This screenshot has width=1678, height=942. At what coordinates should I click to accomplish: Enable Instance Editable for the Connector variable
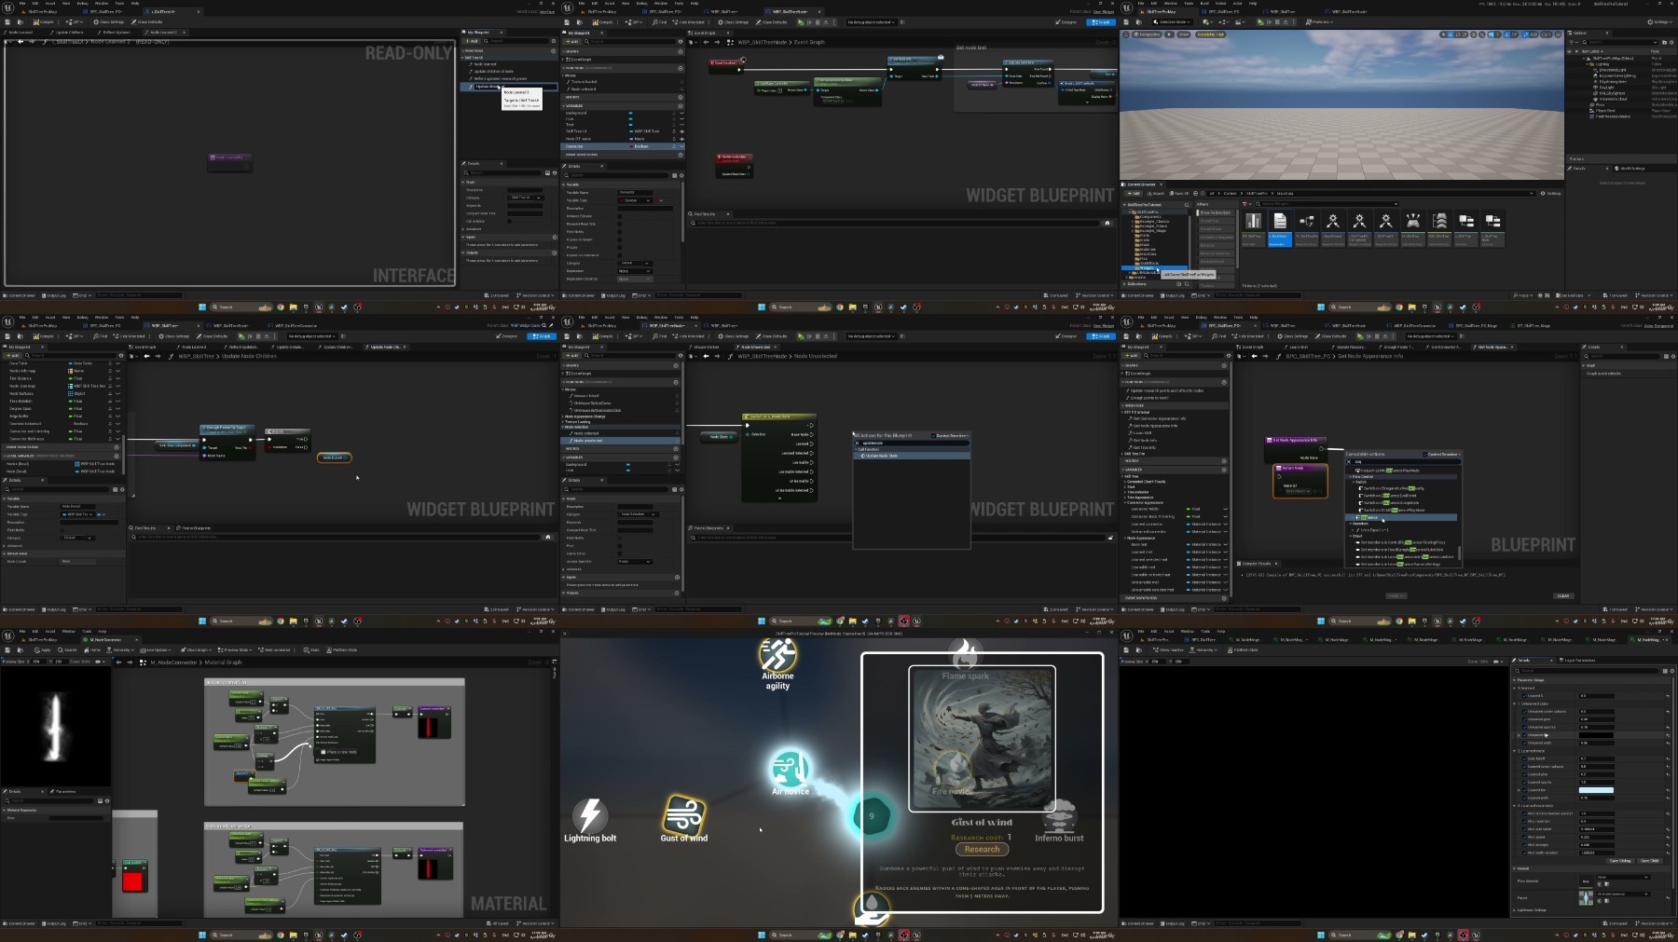619,216
